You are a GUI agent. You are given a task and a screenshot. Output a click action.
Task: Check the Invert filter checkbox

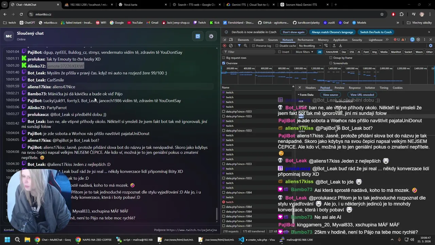point(280,52)
